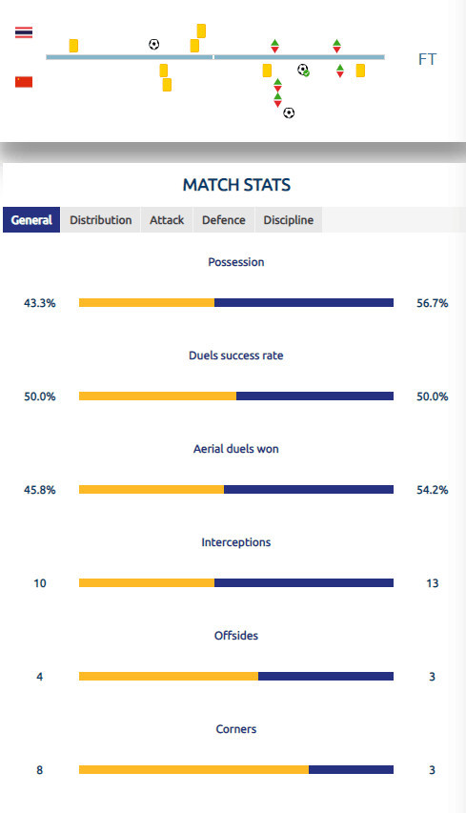
Task: Switch to the Attack stats tab
Action: (167, 220)
